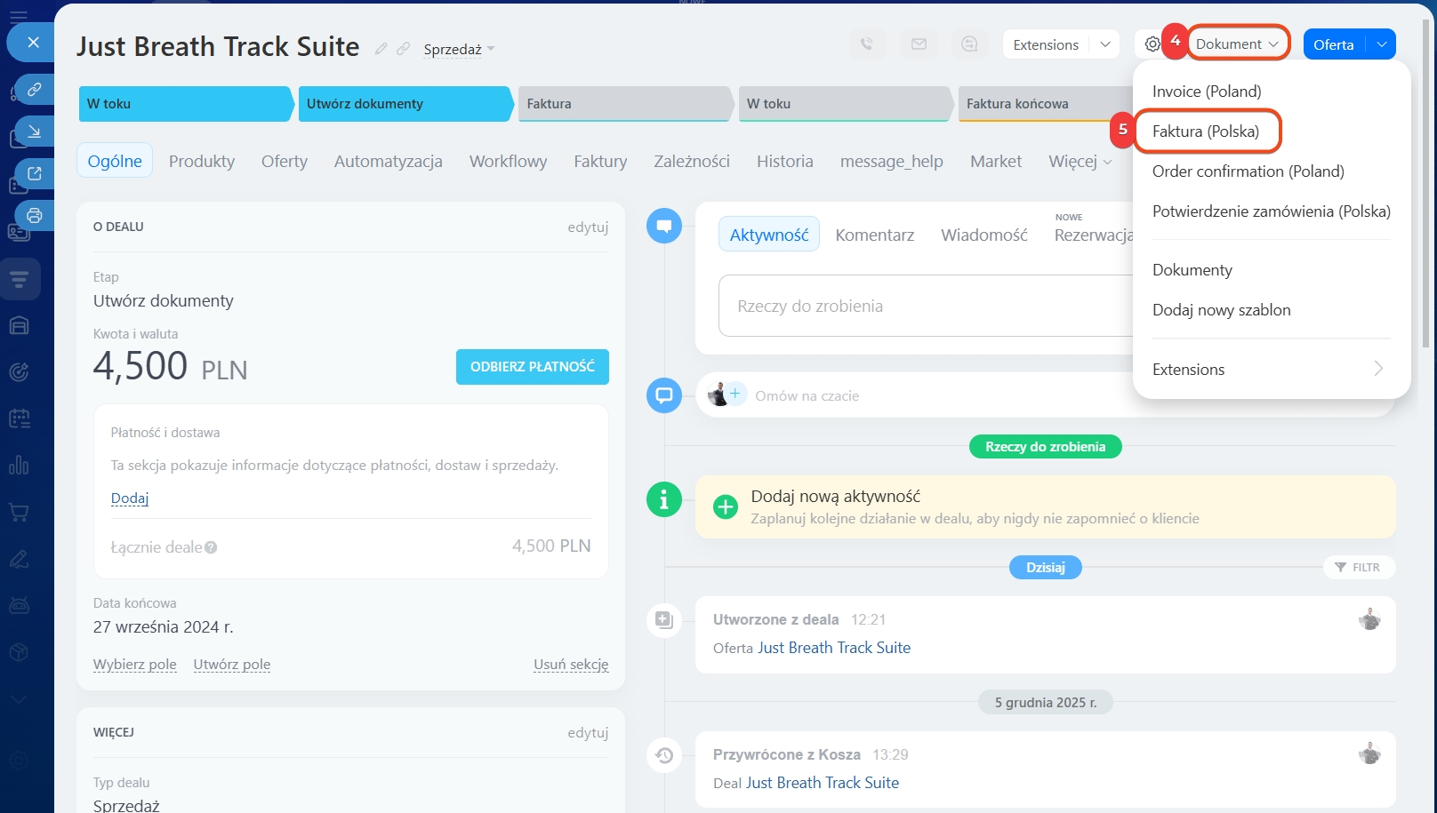This screenshot has height=813, width=1437.
Task: Open the Oferta Just Breath Track Suite link
Action: [x=833, y=648]
